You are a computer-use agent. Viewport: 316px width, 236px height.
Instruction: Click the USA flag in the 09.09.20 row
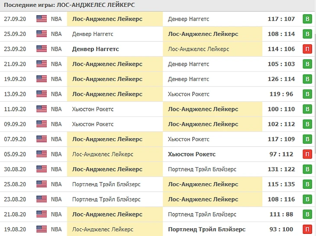tap(42, 124)
